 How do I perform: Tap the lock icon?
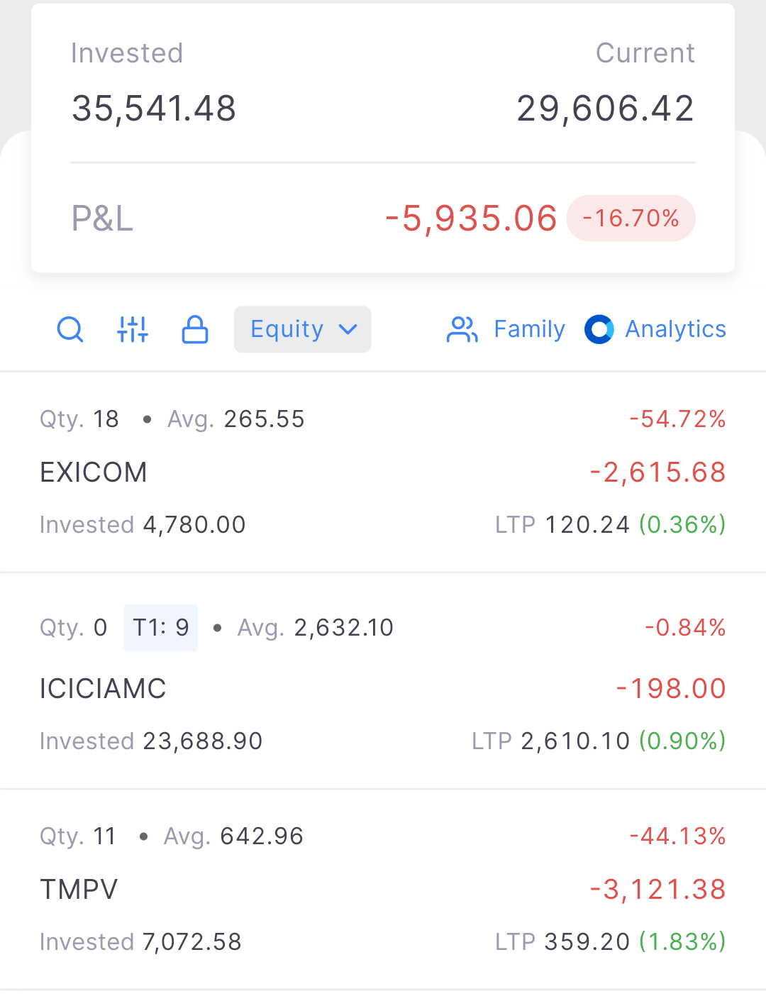(x=195, y=329)
